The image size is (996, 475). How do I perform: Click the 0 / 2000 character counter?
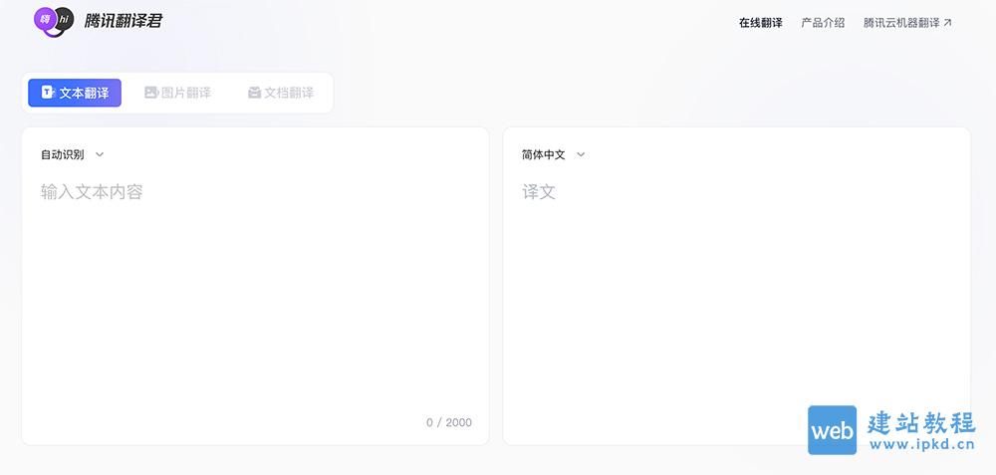tap(449, 422)
